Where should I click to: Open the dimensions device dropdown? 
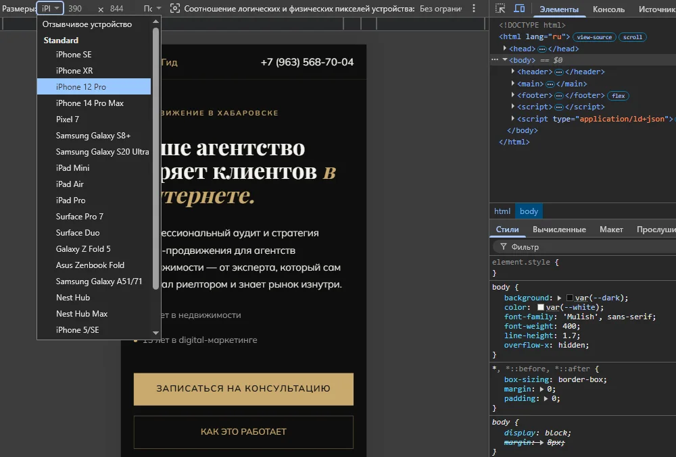51,8
